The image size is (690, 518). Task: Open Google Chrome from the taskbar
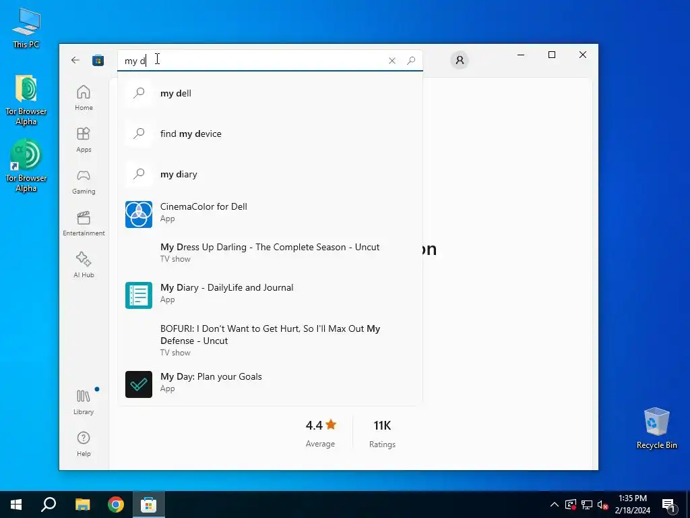pyautogui.click(x=116, y=505)
